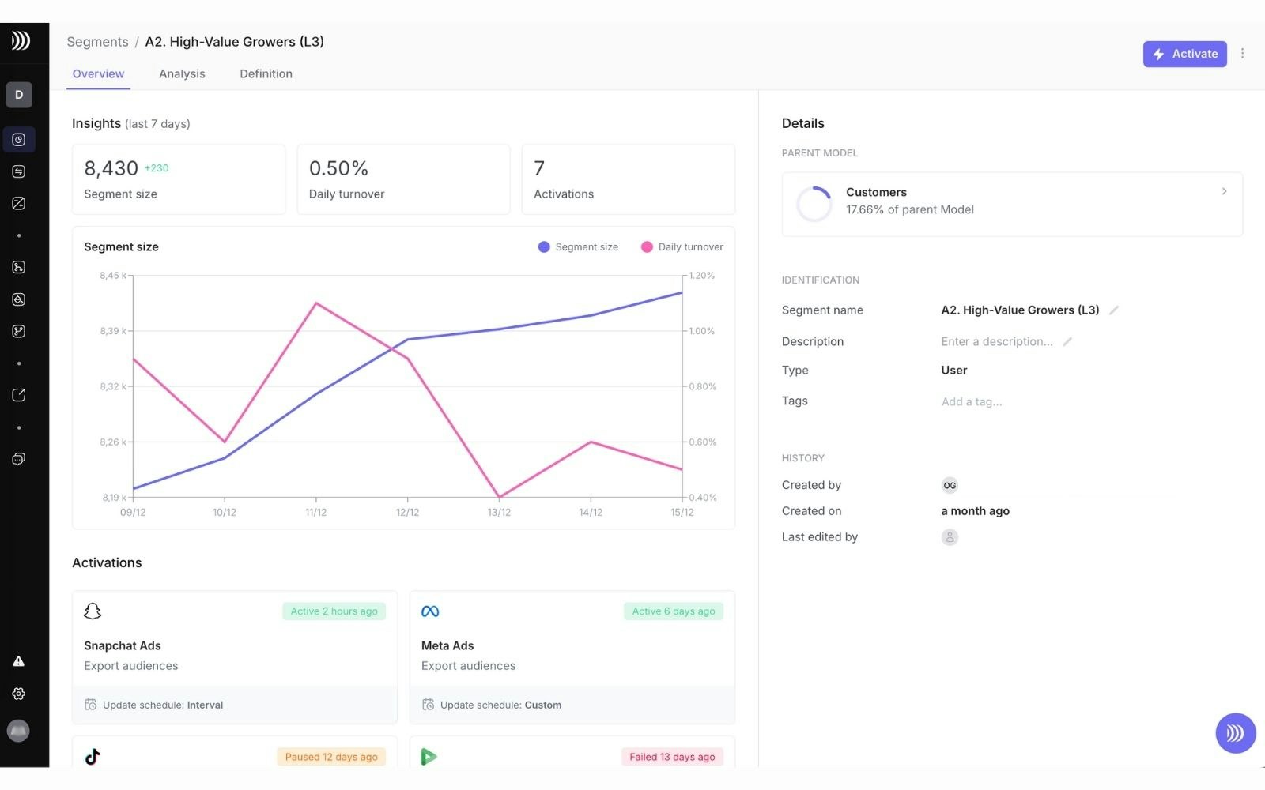Open the three-dot overflow menu near Activate
1265x790 pixels.
coord(1243,54)
